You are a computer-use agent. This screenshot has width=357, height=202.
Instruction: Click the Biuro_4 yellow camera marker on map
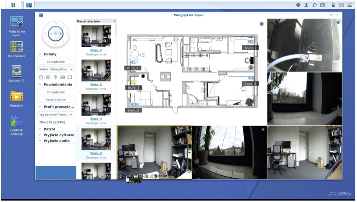coord(134,82)
